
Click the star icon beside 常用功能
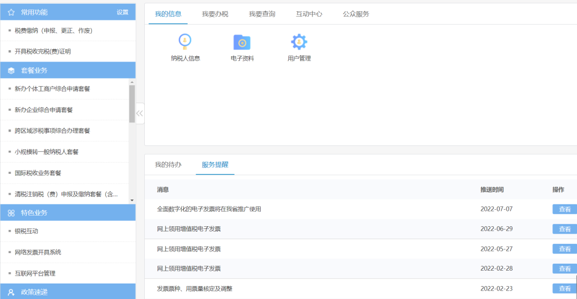(11, 12)
